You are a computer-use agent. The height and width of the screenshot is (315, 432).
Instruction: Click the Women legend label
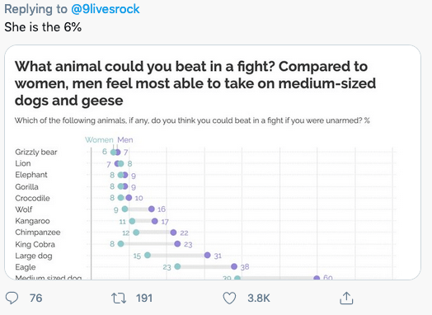tap(99, 139)
